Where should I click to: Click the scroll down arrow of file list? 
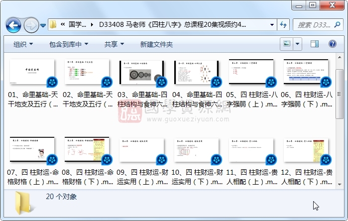pyautogui.click(x=340, y=184)
